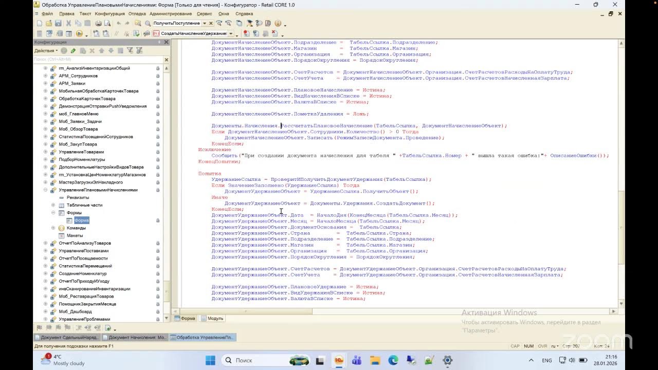This screenshot has width=658, height=370.
Task: Expand the rm_АнализИнвентаризацииОбщий node
Action: point(45,68)
